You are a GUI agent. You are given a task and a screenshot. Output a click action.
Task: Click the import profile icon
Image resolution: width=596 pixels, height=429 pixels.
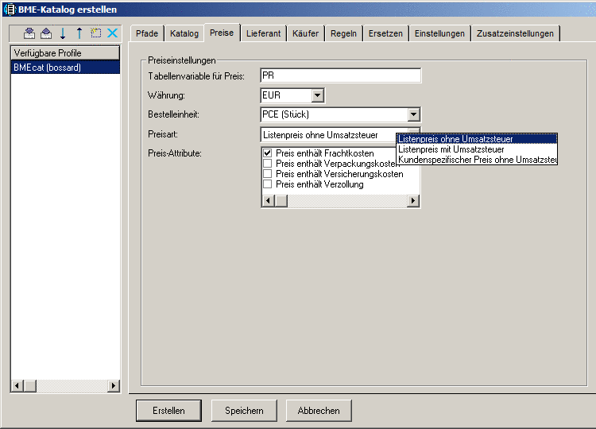pyautogui.click(x=29, y=33)
